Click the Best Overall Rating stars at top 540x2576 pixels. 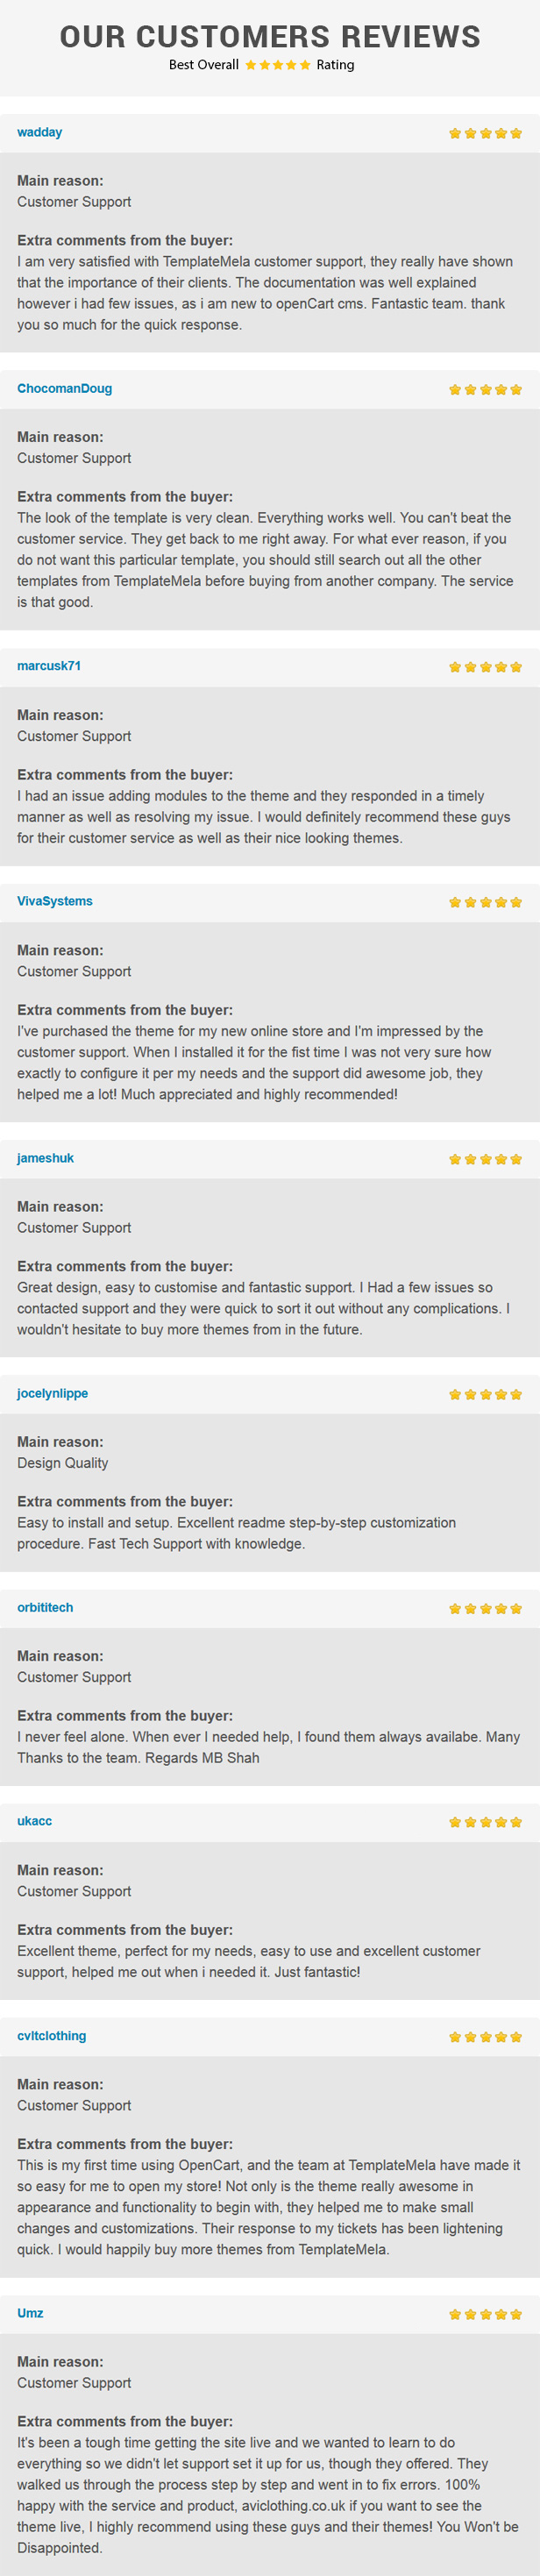[278, 65]
